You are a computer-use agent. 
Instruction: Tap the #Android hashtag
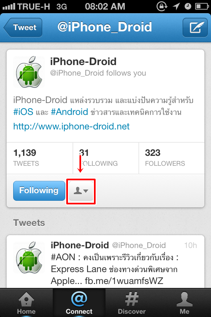[x=70, y=112]
